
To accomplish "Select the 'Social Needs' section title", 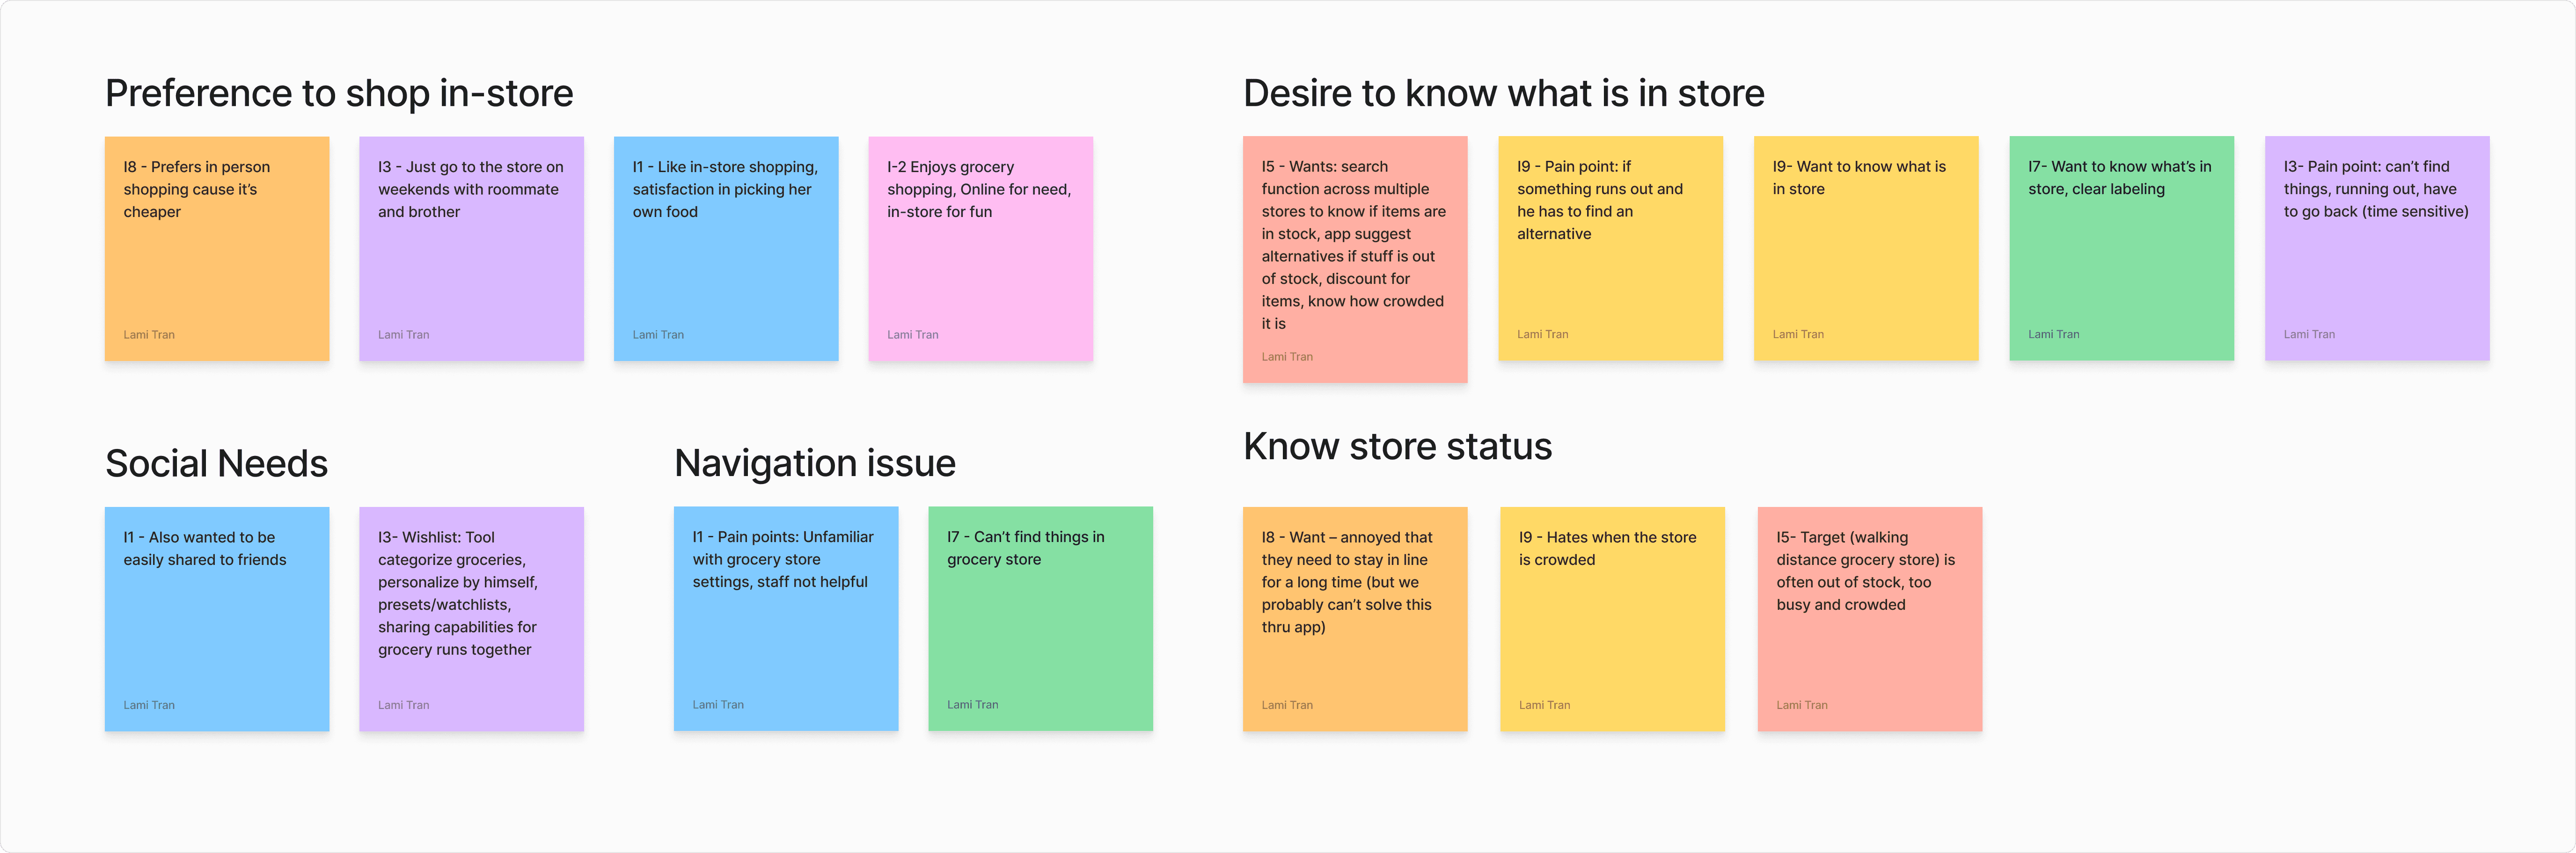I will point(216,464).
